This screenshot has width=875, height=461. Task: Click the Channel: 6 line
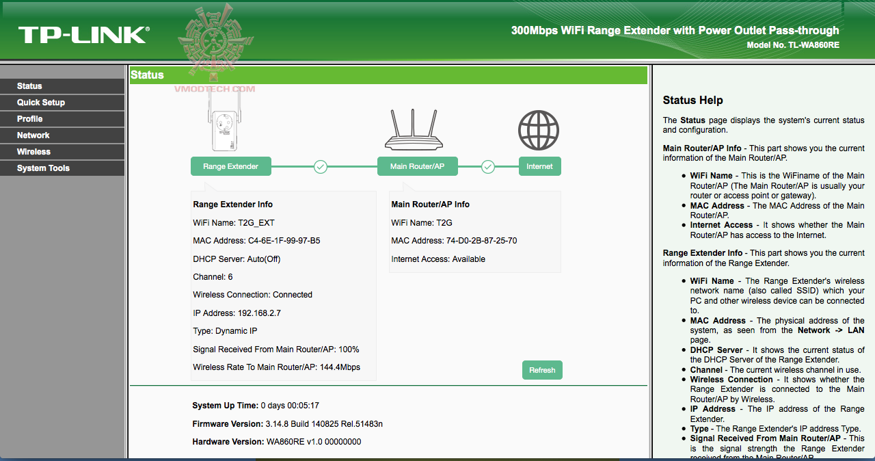point(213,277)
